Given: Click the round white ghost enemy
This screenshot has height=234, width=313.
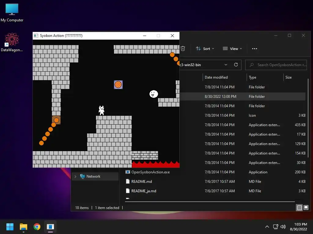Looking at the screenshot, I should (x=153, y=94).
